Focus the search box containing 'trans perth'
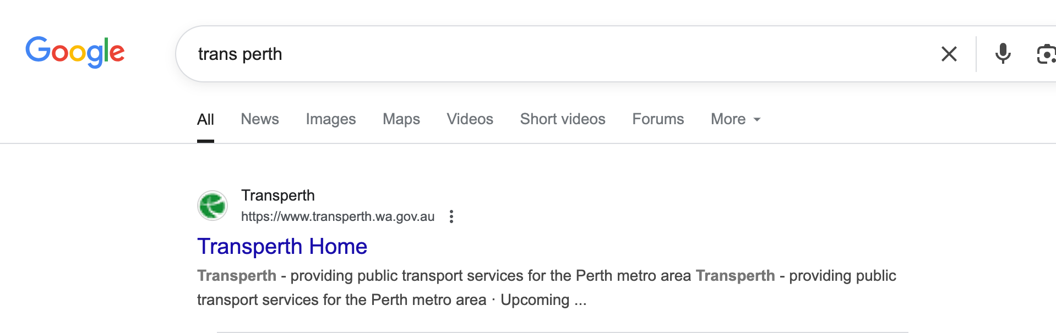 pos(551,54)
